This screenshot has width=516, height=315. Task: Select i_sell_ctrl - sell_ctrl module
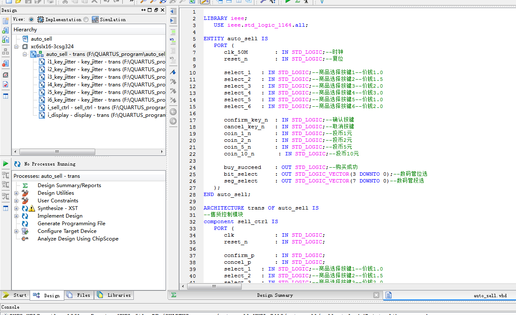click(x=106, y=108)
